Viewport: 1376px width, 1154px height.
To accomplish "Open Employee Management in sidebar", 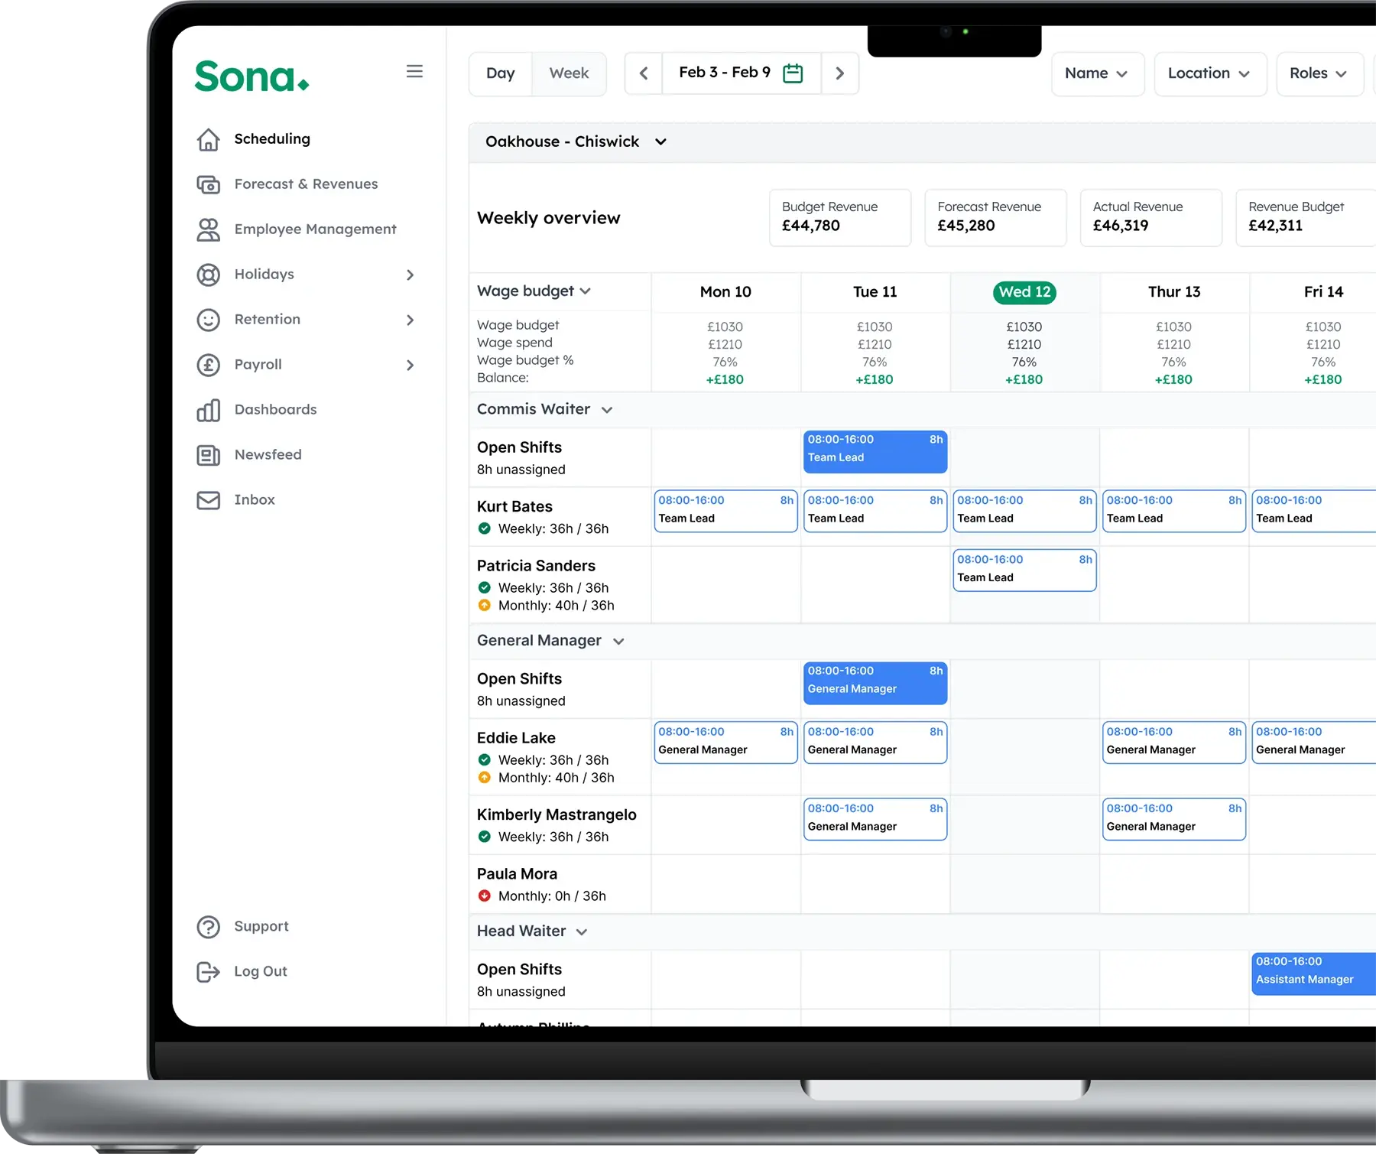I will pyautogui.click(x=314, y=229).
